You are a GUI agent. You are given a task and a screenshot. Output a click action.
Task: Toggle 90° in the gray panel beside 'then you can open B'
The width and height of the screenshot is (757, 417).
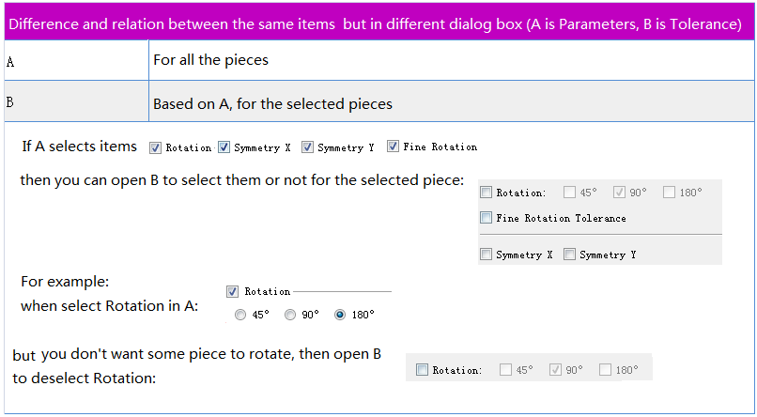click(x=620, y=193)
